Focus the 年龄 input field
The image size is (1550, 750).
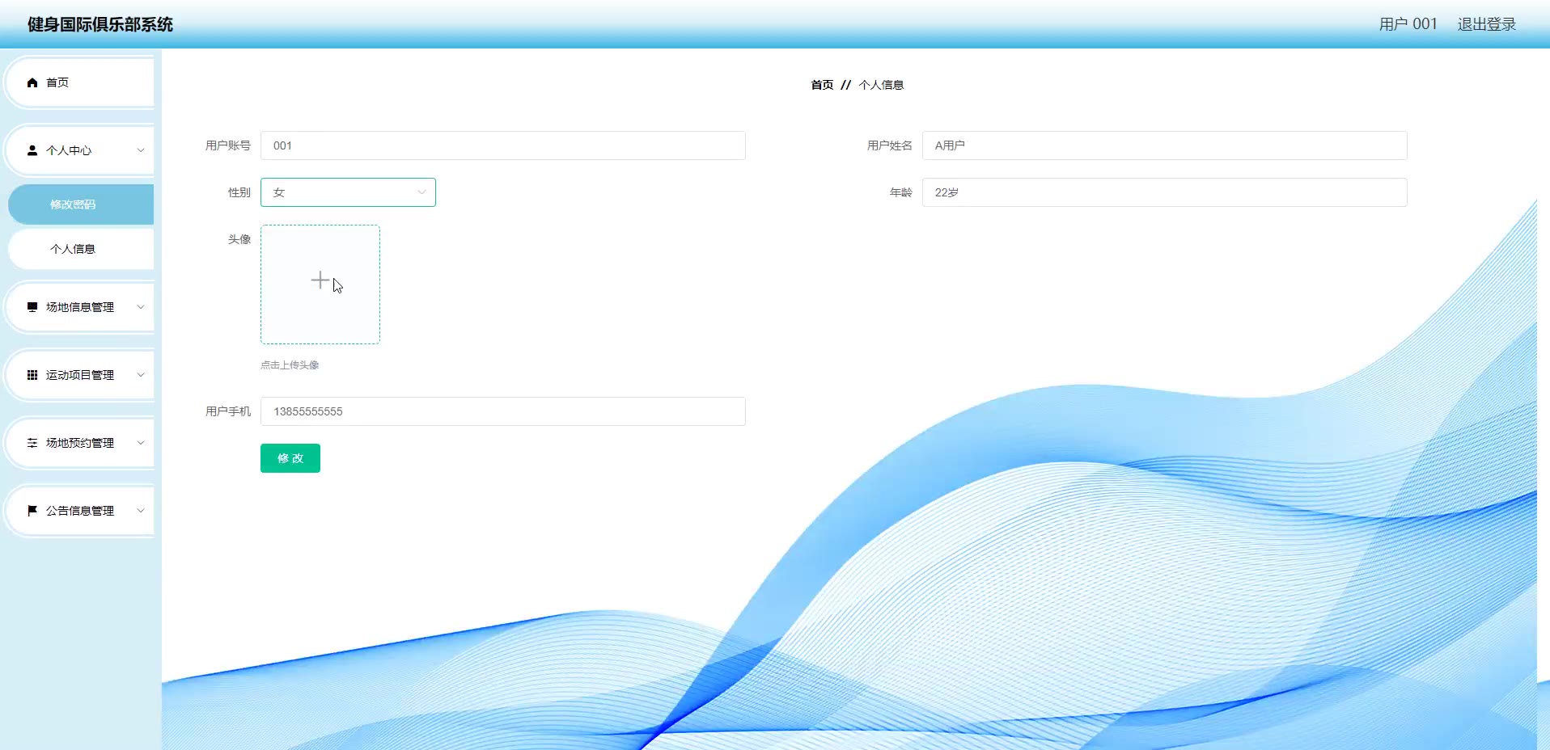(1165, 192)
